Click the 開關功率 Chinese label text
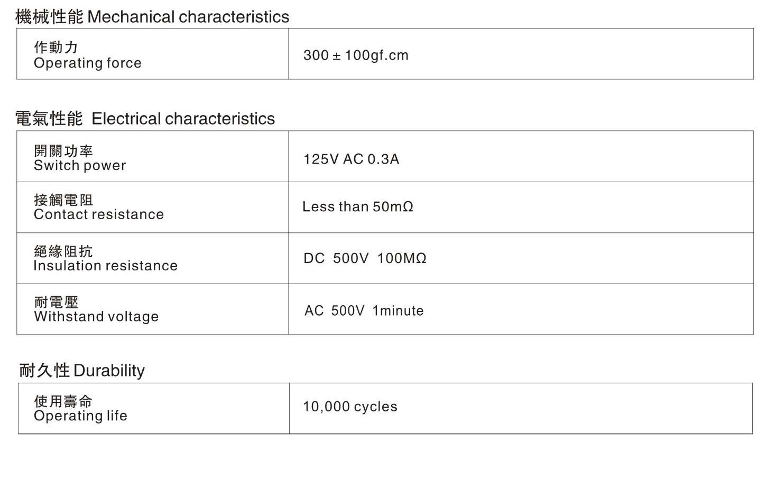This screenshot has height=490, width=758. tap(63, 150)
